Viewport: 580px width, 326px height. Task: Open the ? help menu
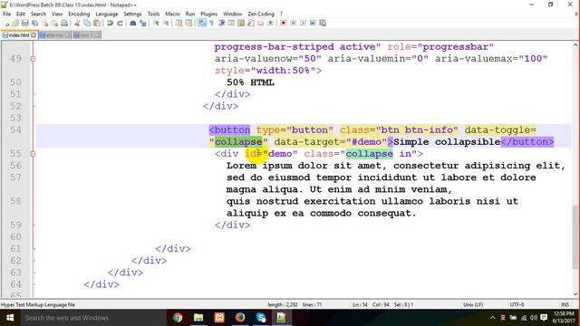tap(281, 14)
